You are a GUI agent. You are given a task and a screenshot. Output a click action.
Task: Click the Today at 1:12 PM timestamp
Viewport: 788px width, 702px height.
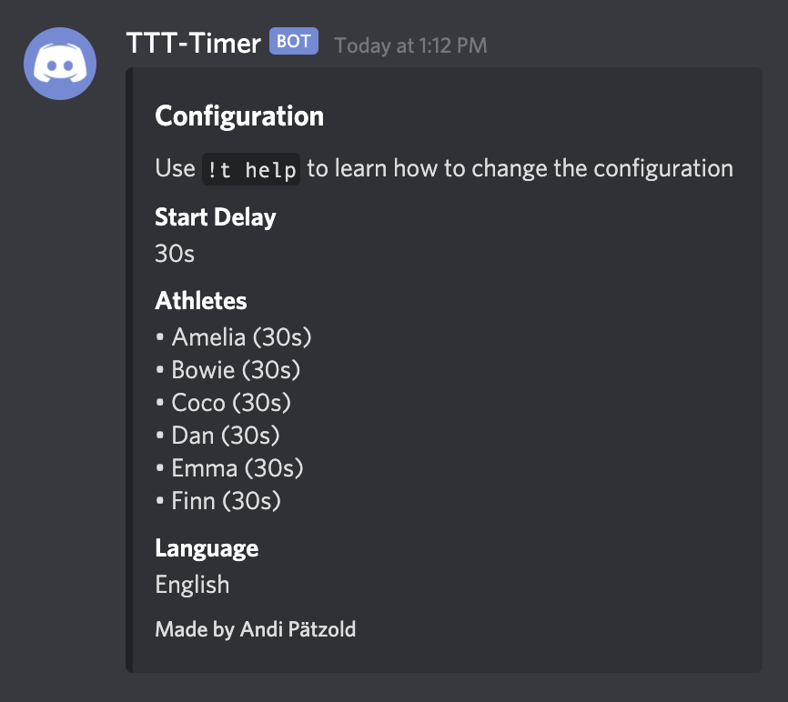click(410, 45)
